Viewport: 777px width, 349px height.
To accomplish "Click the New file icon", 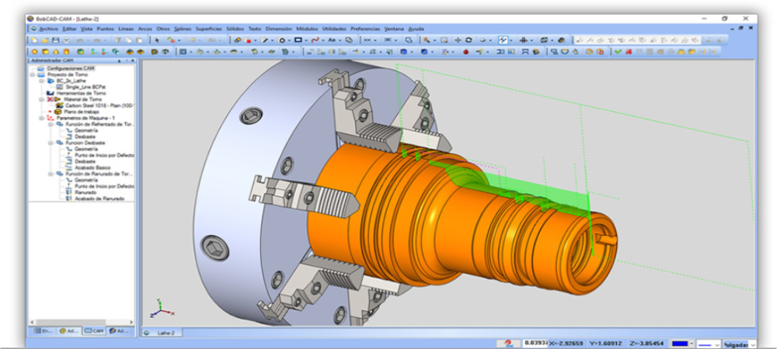I will coord(35,40).
